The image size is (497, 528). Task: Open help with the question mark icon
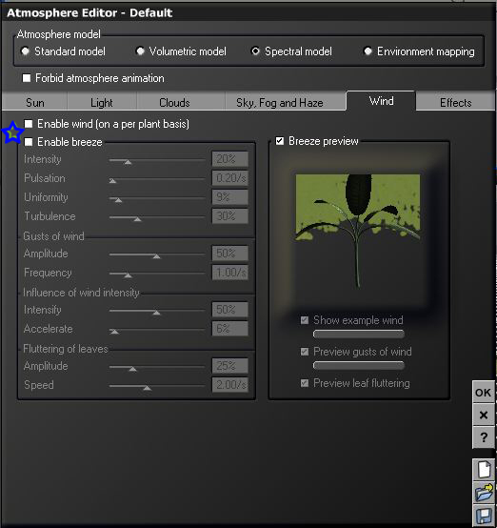[x=484, y=437]
